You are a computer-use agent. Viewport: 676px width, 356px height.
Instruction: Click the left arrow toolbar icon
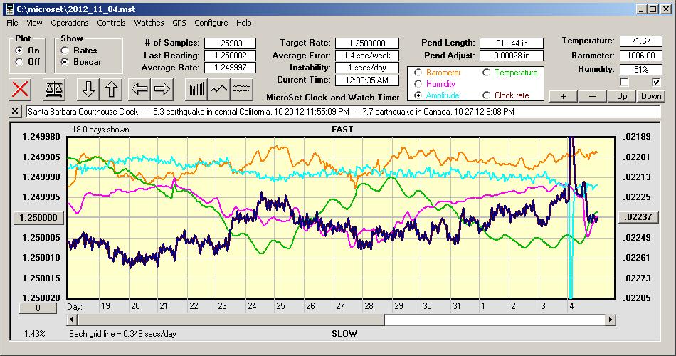(x=139, y=89)
